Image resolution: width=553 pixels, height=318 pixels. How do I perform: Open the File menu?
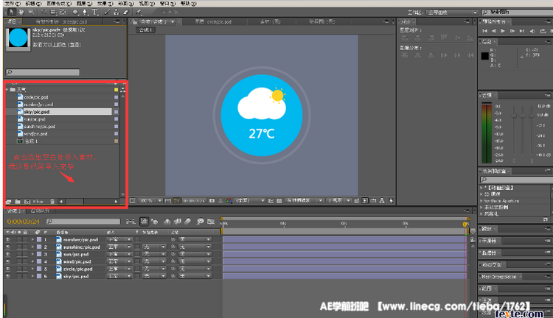(x=13, y=3)
